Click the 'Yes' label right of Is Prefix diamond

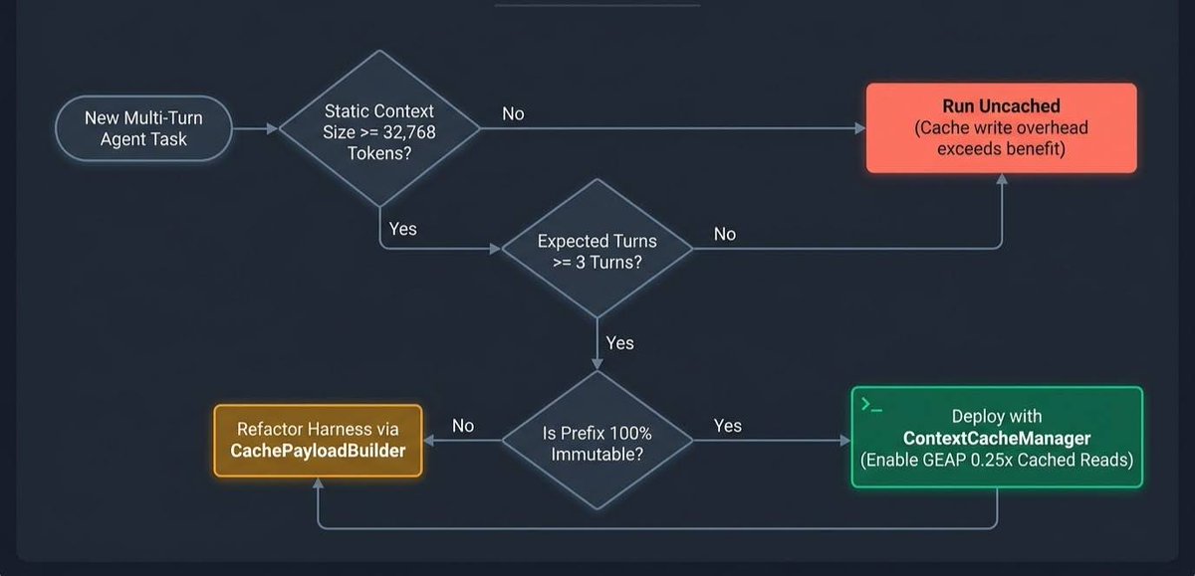[x=728, y=426]
